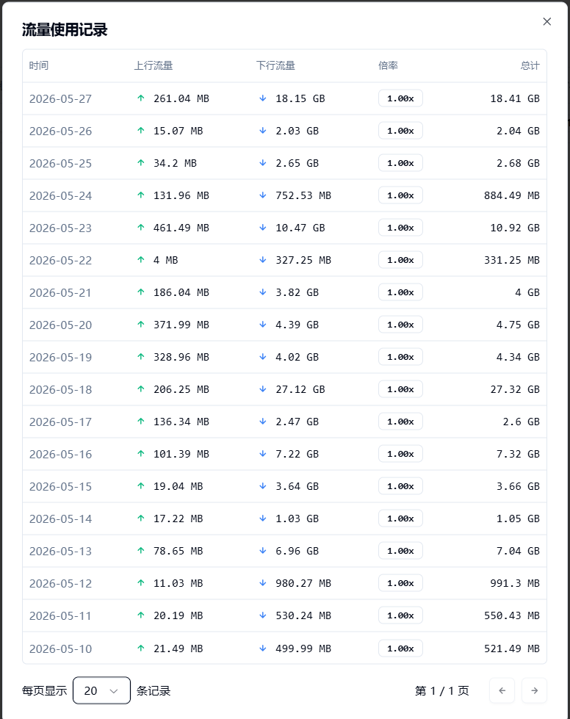
Task: Click the total value 991.3 MB
Action: tap(514, 583)
